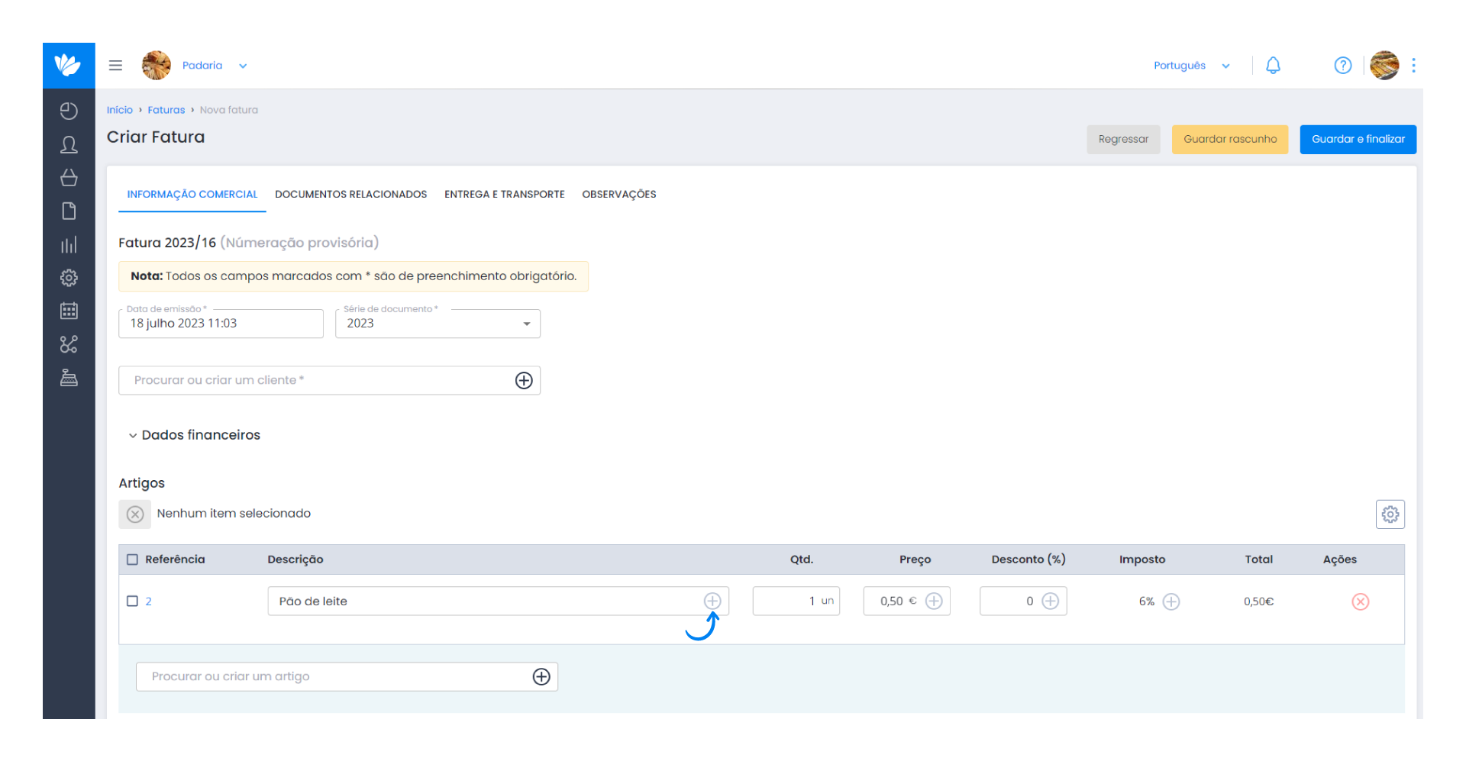Image resolution: width=1466 pixels, height=761 pixels.
Task: Open the bar chart reports sidebar icon
Action: click(69, 245)
